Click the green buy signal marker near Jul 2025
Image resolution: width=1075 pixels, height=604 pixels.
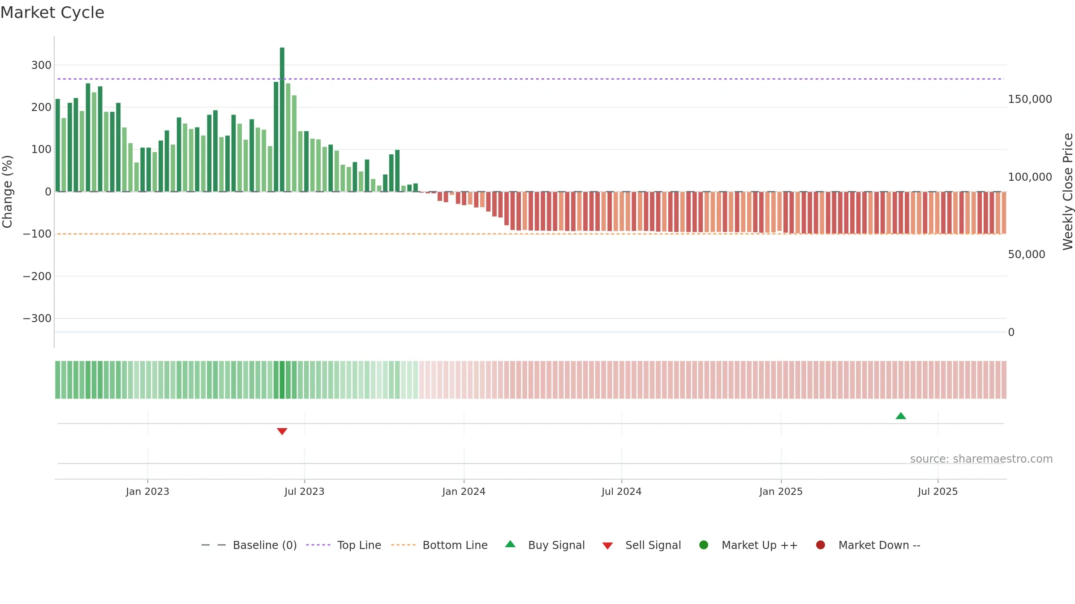coord(901,416)
